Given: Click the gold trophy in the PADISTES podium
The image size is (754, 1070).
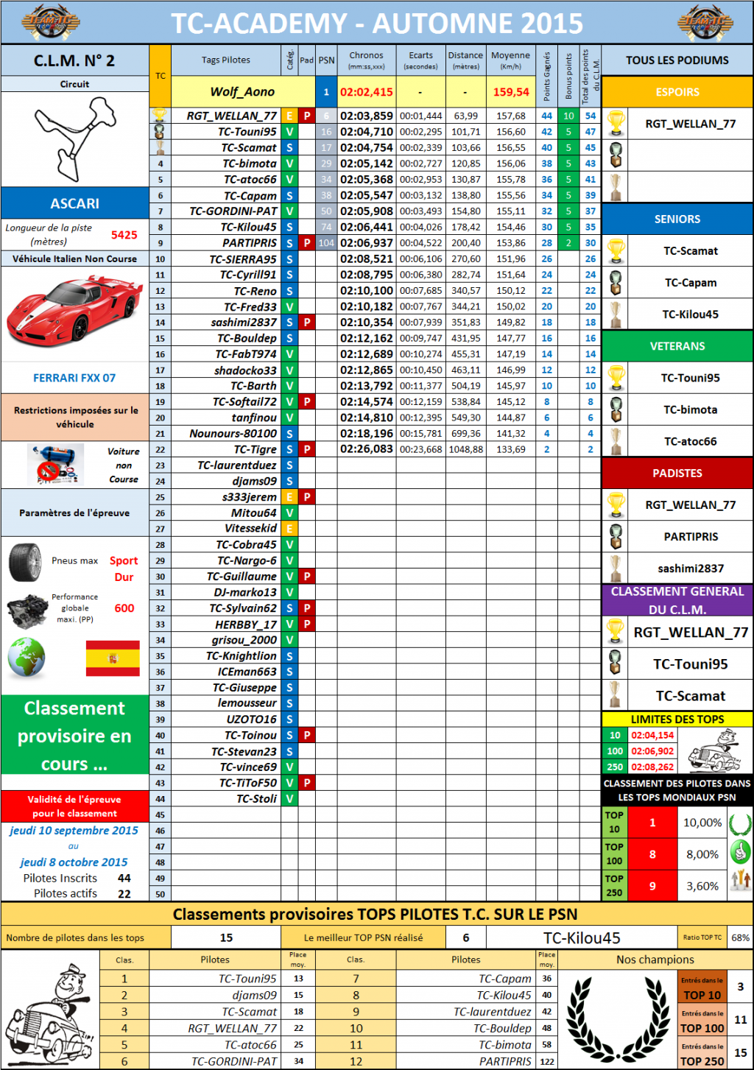Looking at the screenshot, I should 616,505.
